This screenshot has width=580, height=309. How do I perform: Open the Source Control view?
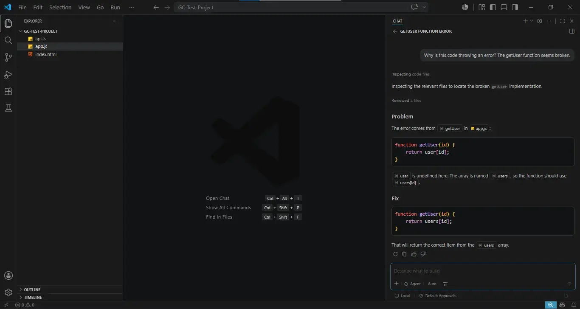8,57
